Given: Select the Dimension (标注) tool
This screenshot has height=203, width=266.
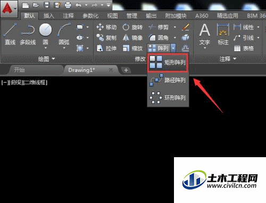Looking at the screenshot, I should click(223, 35).
